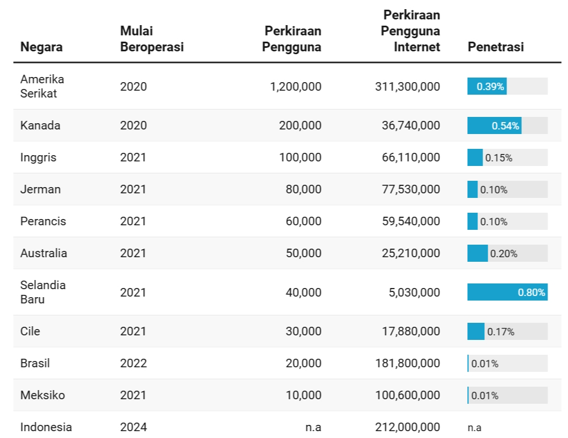Screen dimensions: 568x438
Task: Select the Jerman country cell
Action: coord(40,189)
